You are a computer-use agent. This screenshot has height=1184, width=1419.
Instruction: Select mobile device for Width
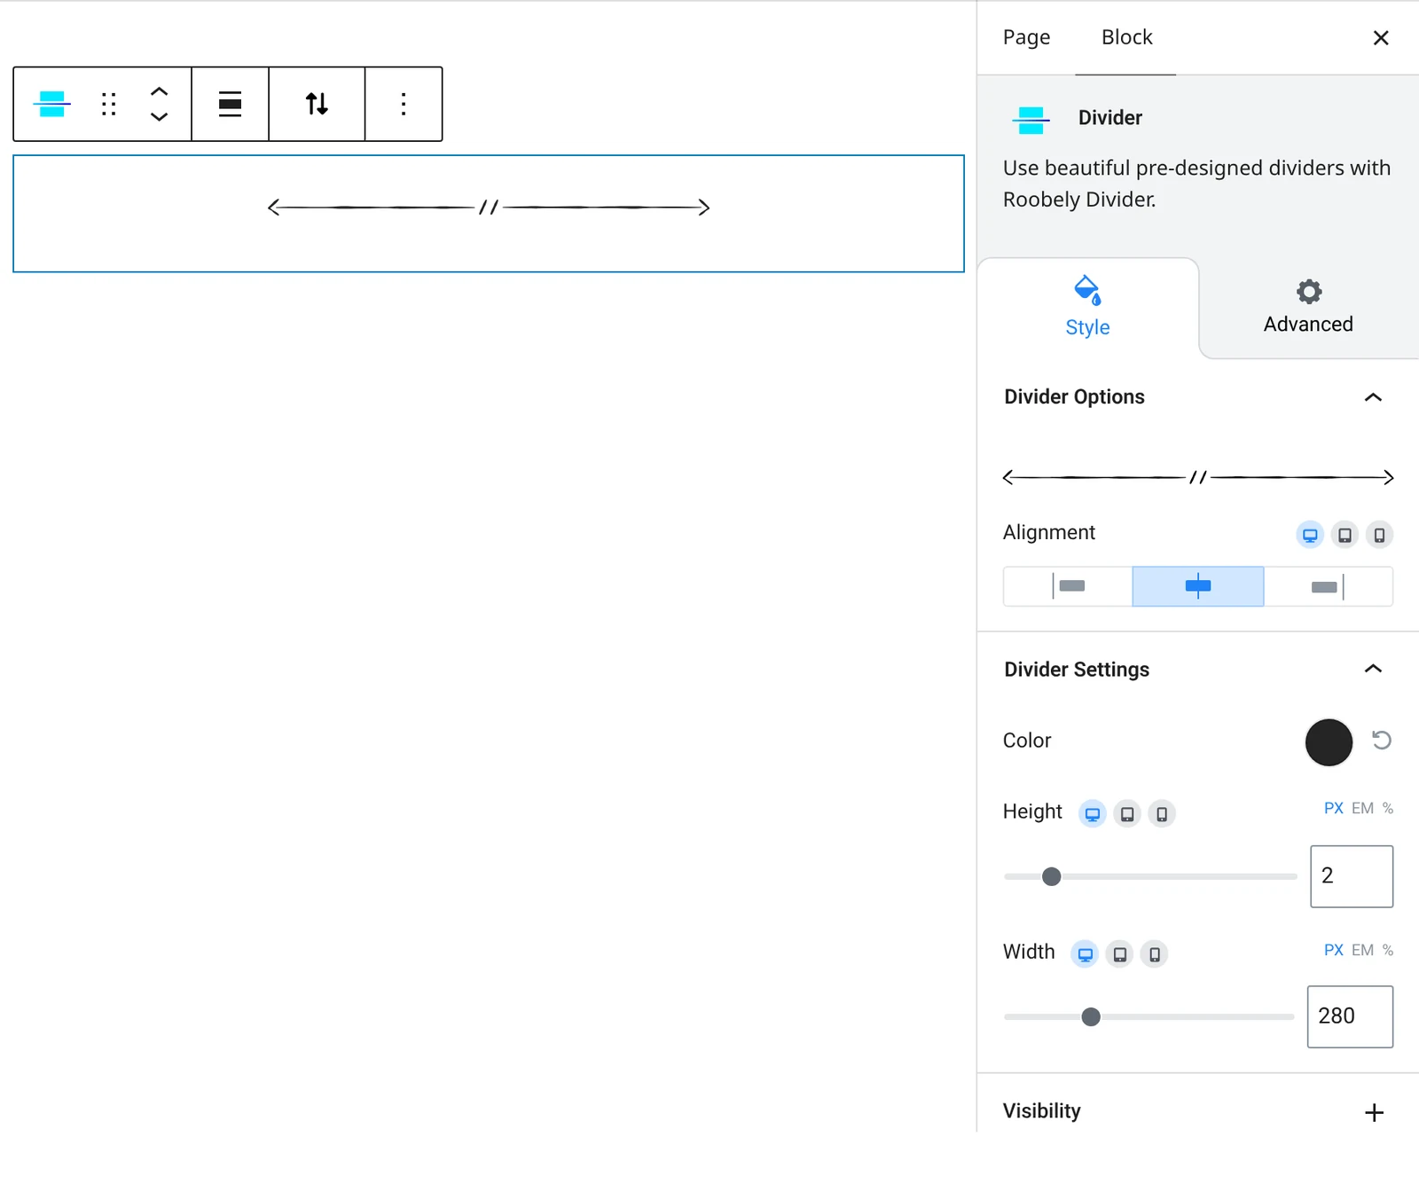coord(1154,953)
